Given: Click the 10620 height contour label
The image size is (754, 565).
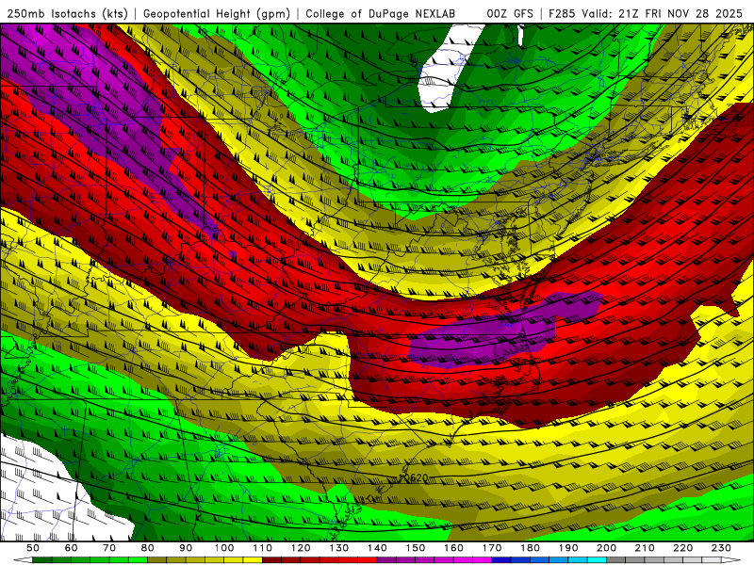Looking at the screenshot, I should (x=414, y=477).
